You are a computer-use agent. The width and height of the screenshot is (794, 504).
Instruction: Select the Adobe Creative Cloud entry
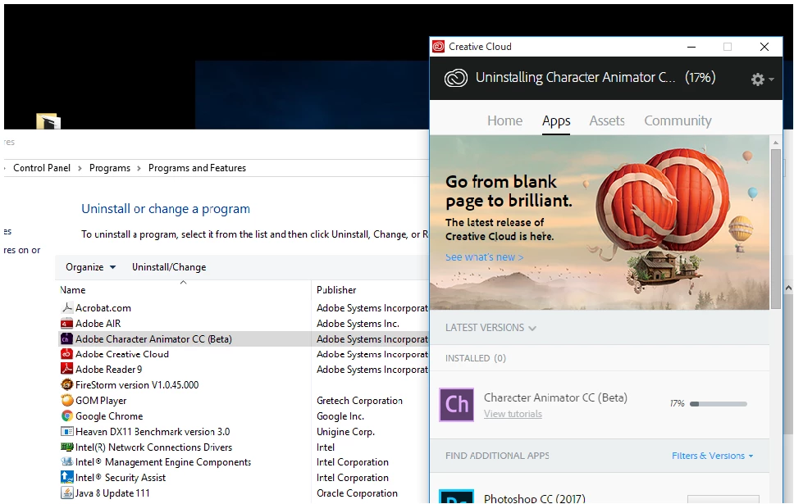coord(122,354)
